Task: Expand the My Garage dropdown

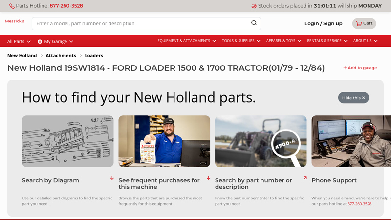Action: pos(55,41)
